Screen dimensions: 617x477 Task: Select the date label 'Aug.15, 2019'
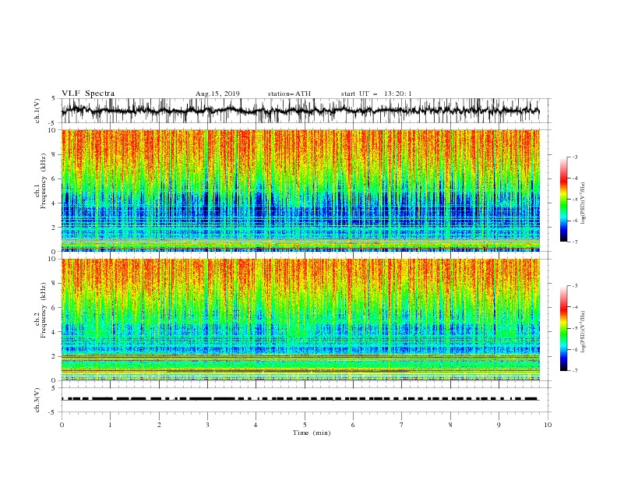point(217,94)
